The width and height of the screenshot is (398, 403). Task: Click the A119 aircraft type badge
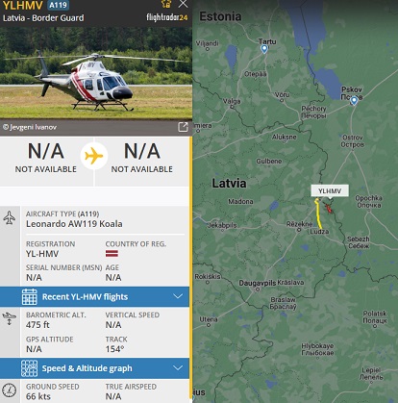(58, 5)
